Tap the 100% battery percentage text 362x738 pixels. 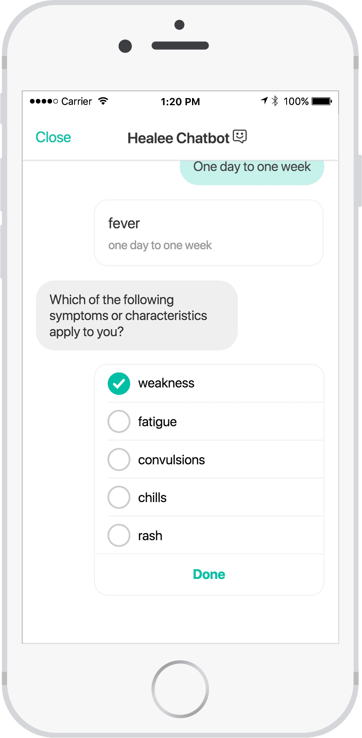(296, 101)
